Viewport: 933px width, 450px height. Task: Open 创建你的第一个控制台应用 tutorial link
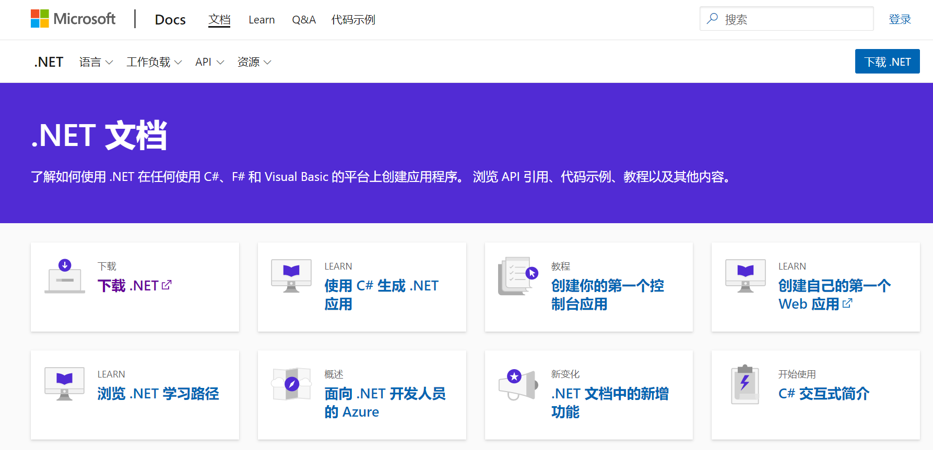(608, 295)
